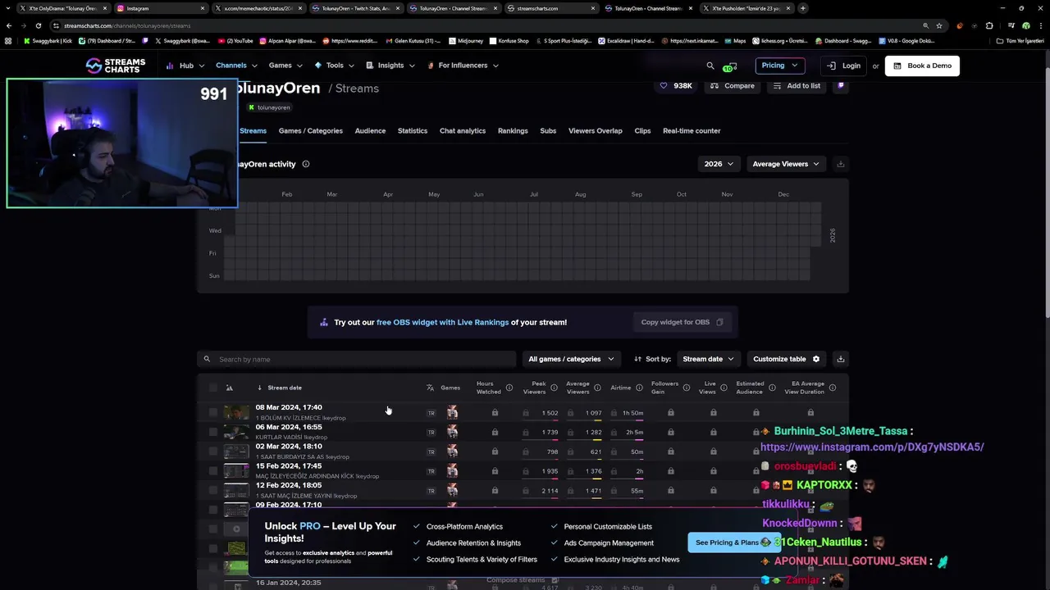Open the Stream date sort dropdown

(708, 359)
